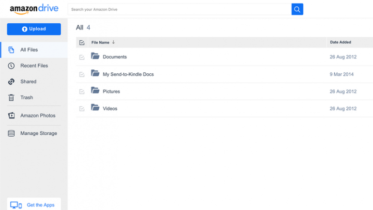Image resolution: width=373 pixels, height=210 pixels.
Task: Tick the My Send-to-Kindle Docs checkbox
Action: click(x=82, y=75)
